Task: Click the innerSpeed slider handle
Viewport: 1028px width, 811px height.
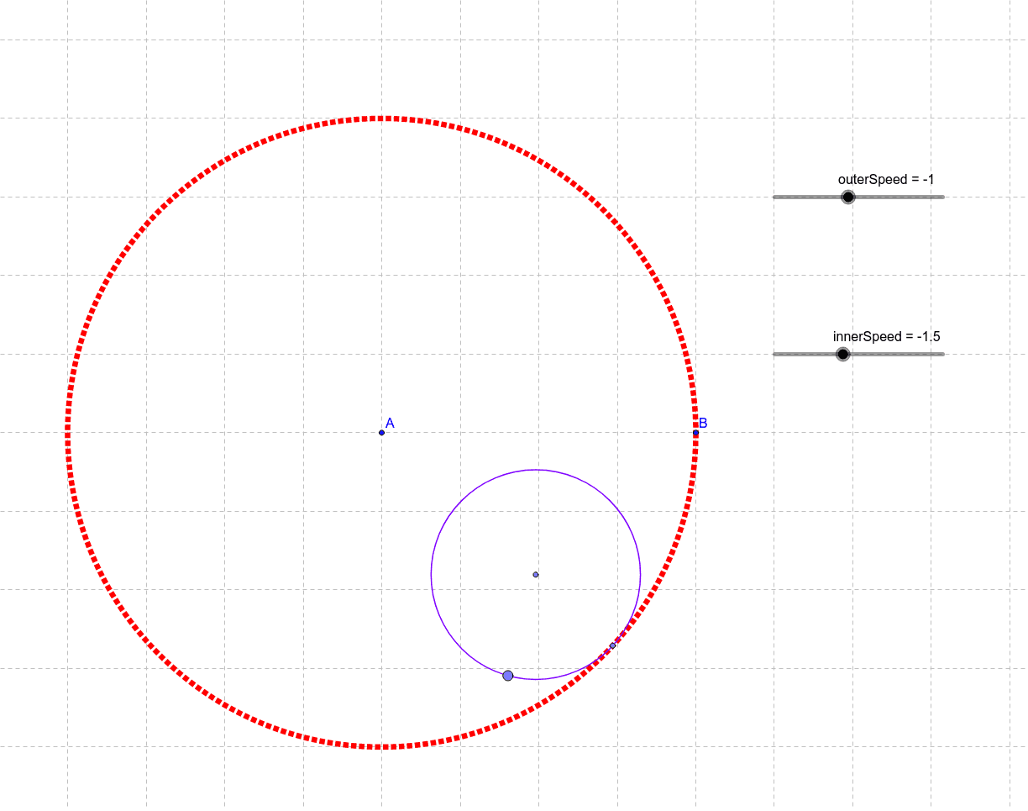Action: pos(842,354)
